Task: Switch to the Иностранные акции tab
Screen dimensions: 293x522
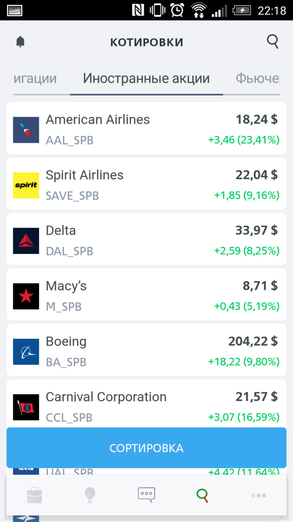Action: point(146,79)
